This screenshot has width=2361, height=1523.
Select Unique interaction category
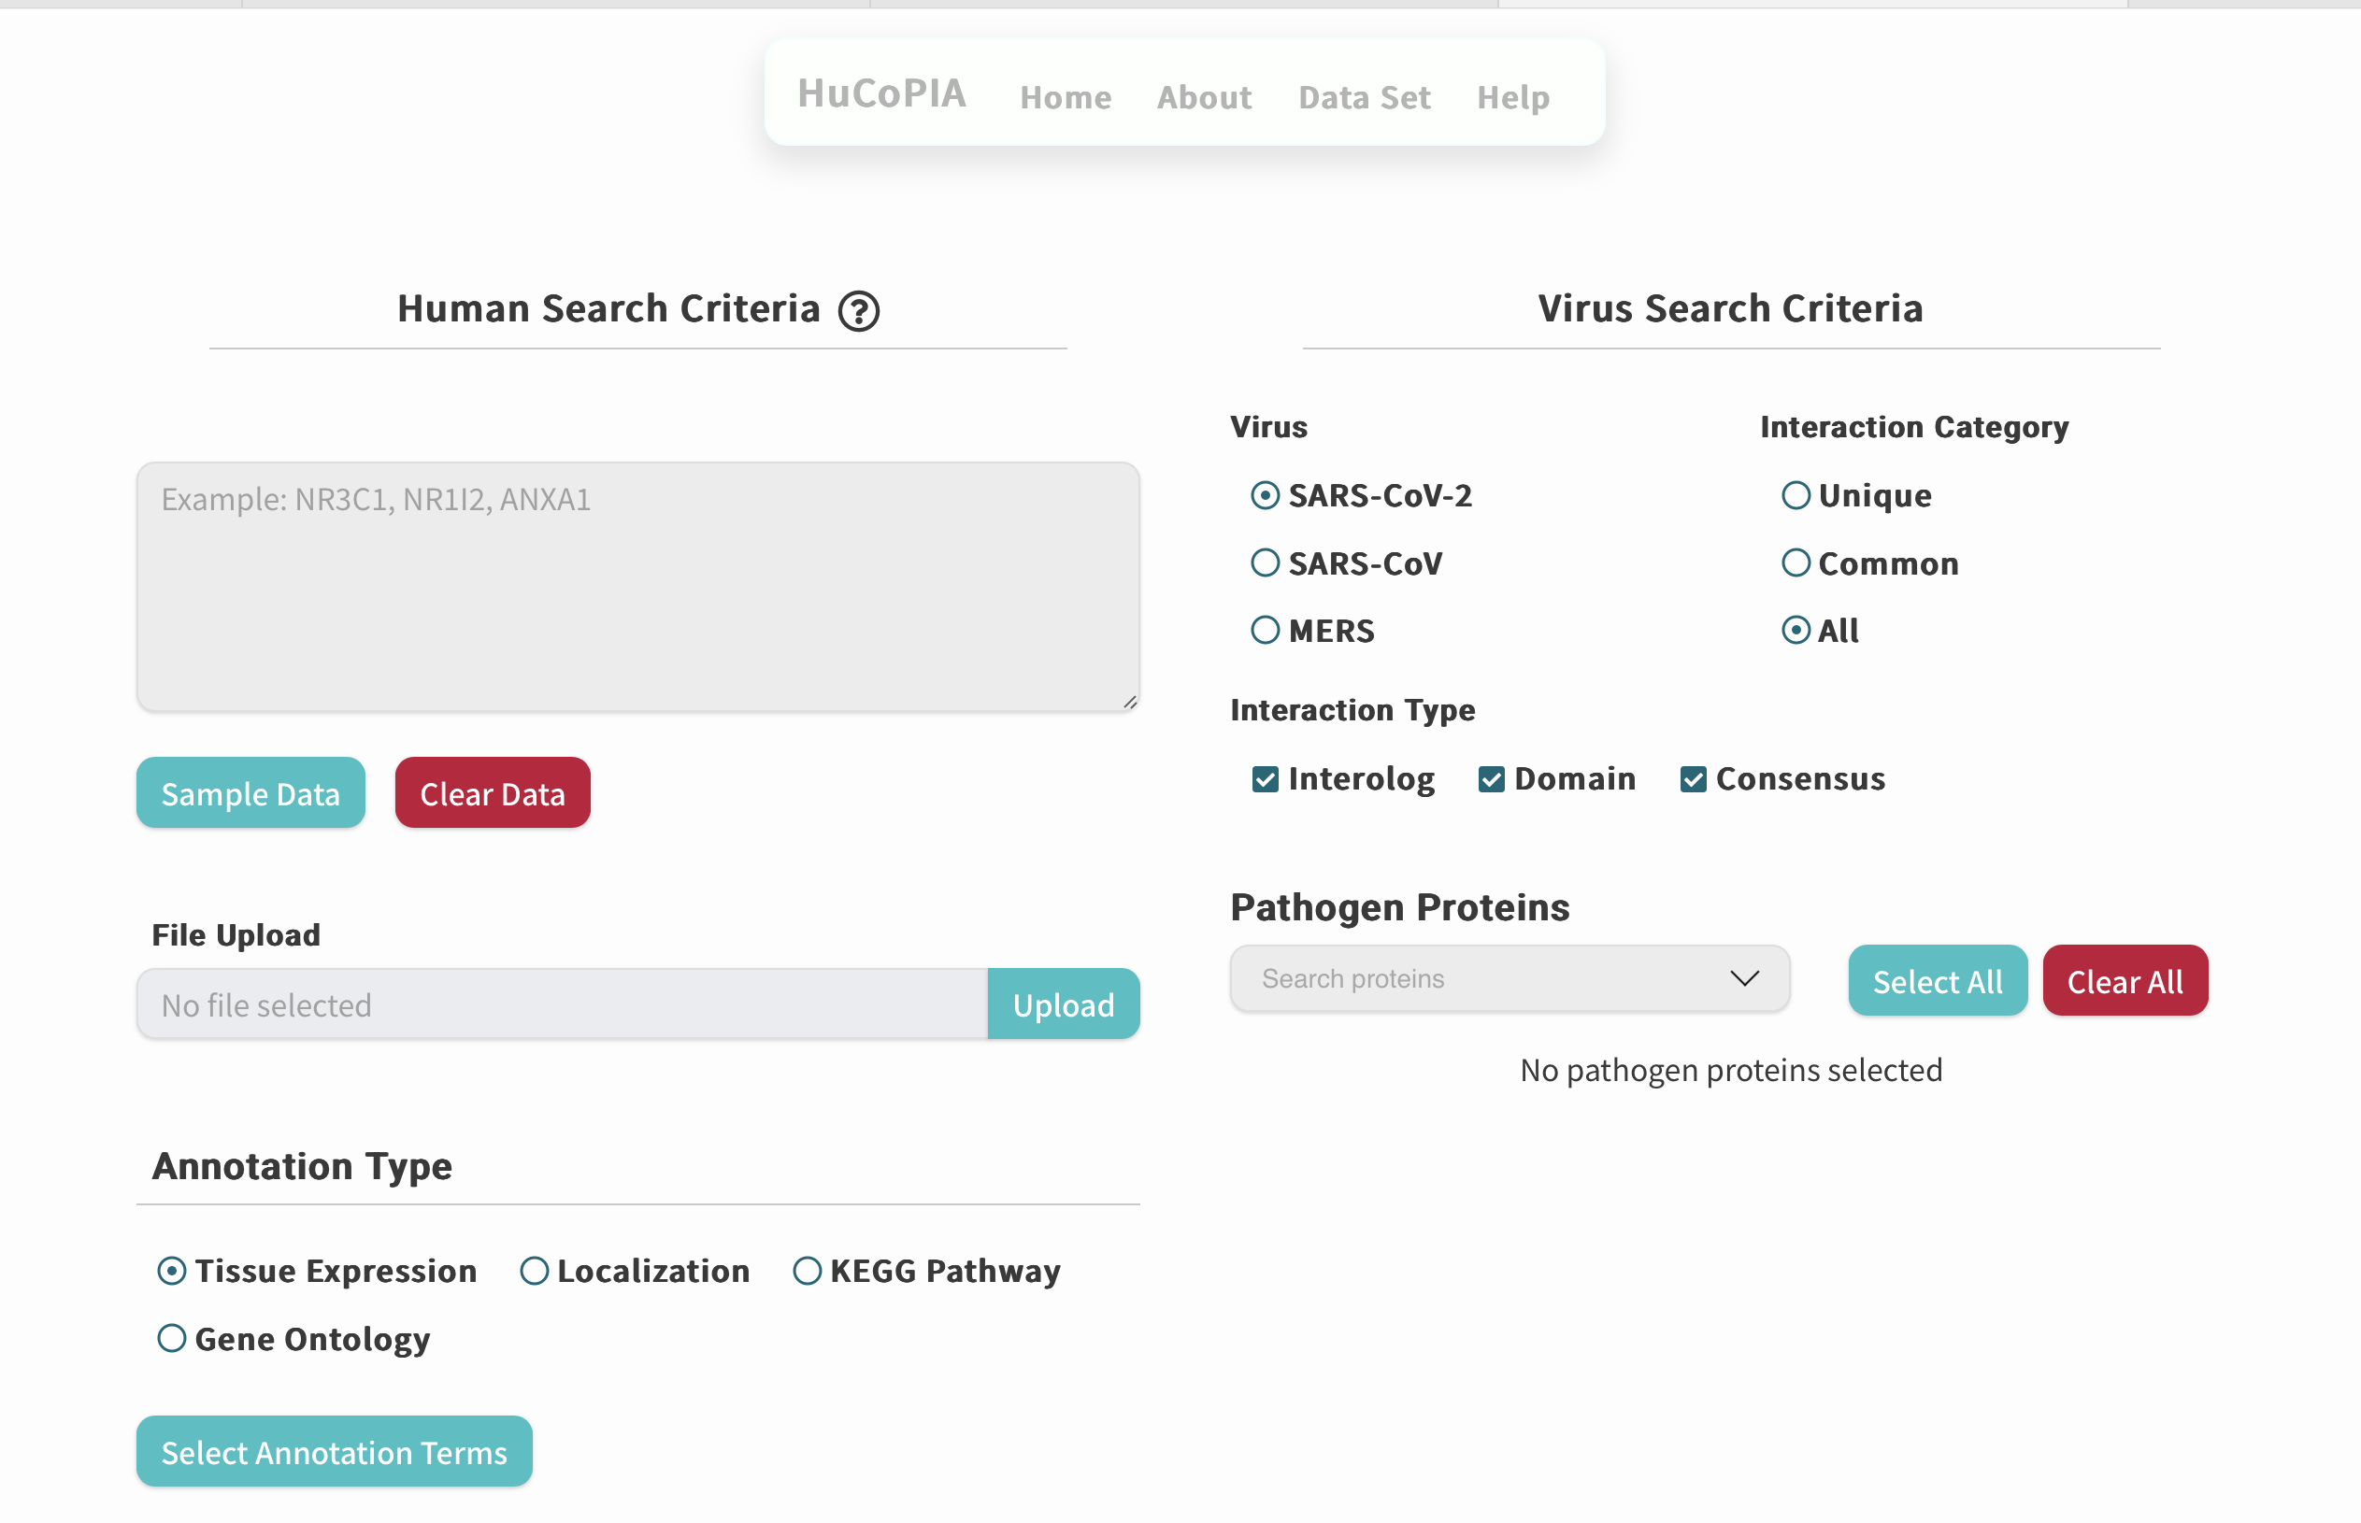[1796, 495]
